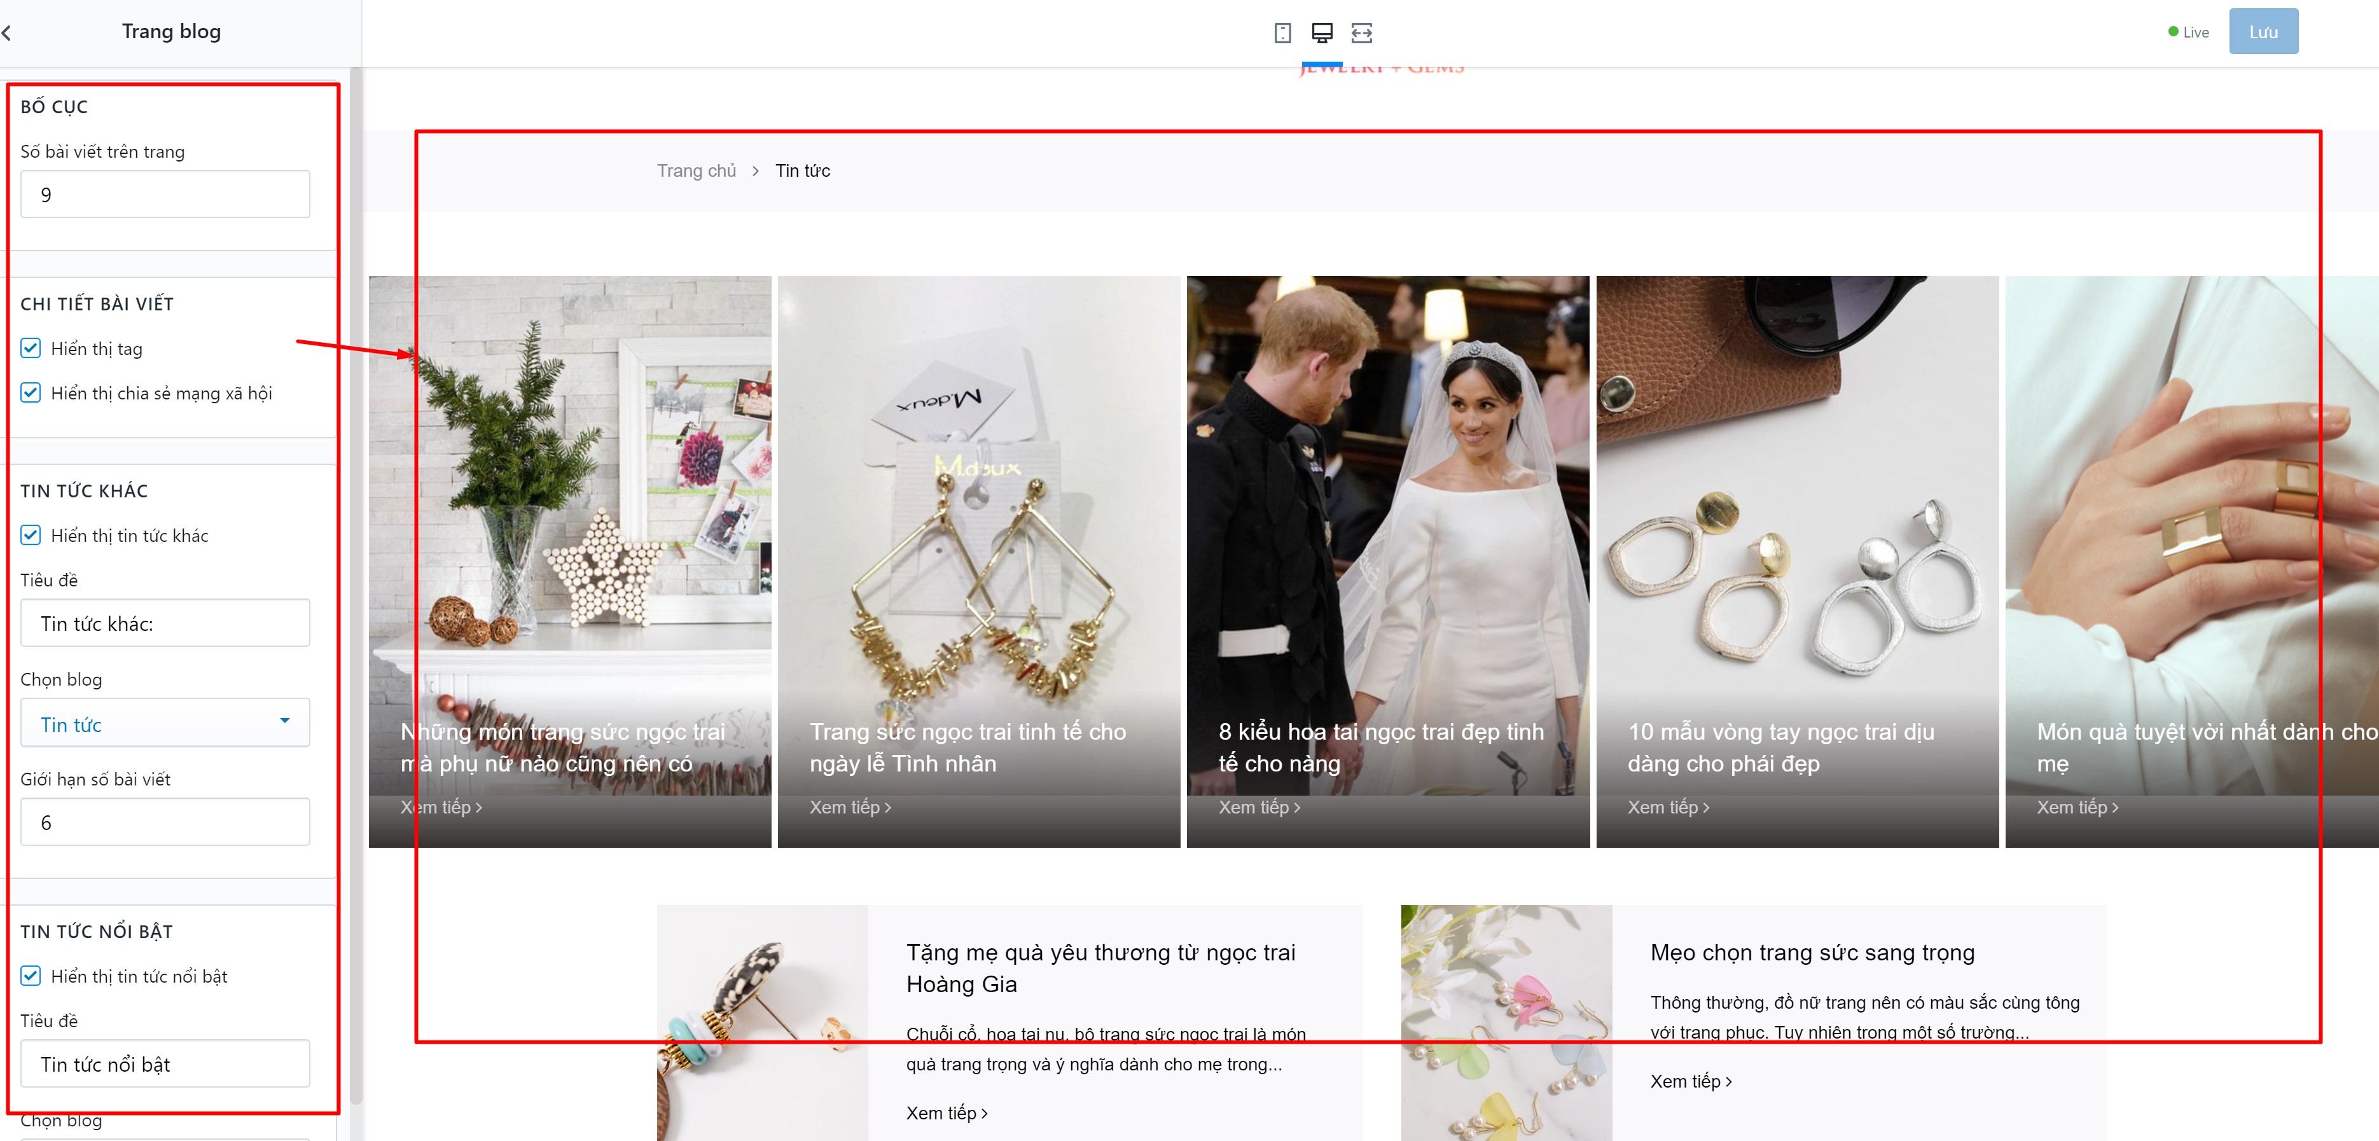Click Xem tiếp under Meghan wedding article
Image resolution: width=2379 pixels, height=1141 pixels.
[1259, 807]
